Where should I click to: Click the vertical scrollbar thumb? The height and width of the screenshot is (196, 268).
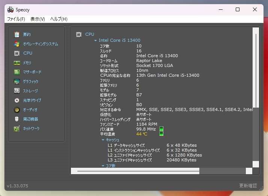[256, 71]
